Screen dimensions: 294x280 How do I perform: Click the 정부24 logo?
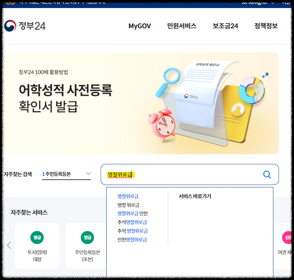coord(25,26)
